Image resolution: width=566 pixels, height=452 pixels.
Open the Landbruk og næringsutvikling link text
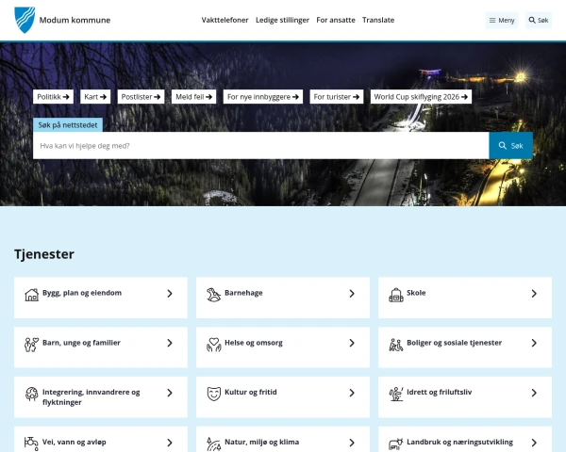click(x=460, y=442)
